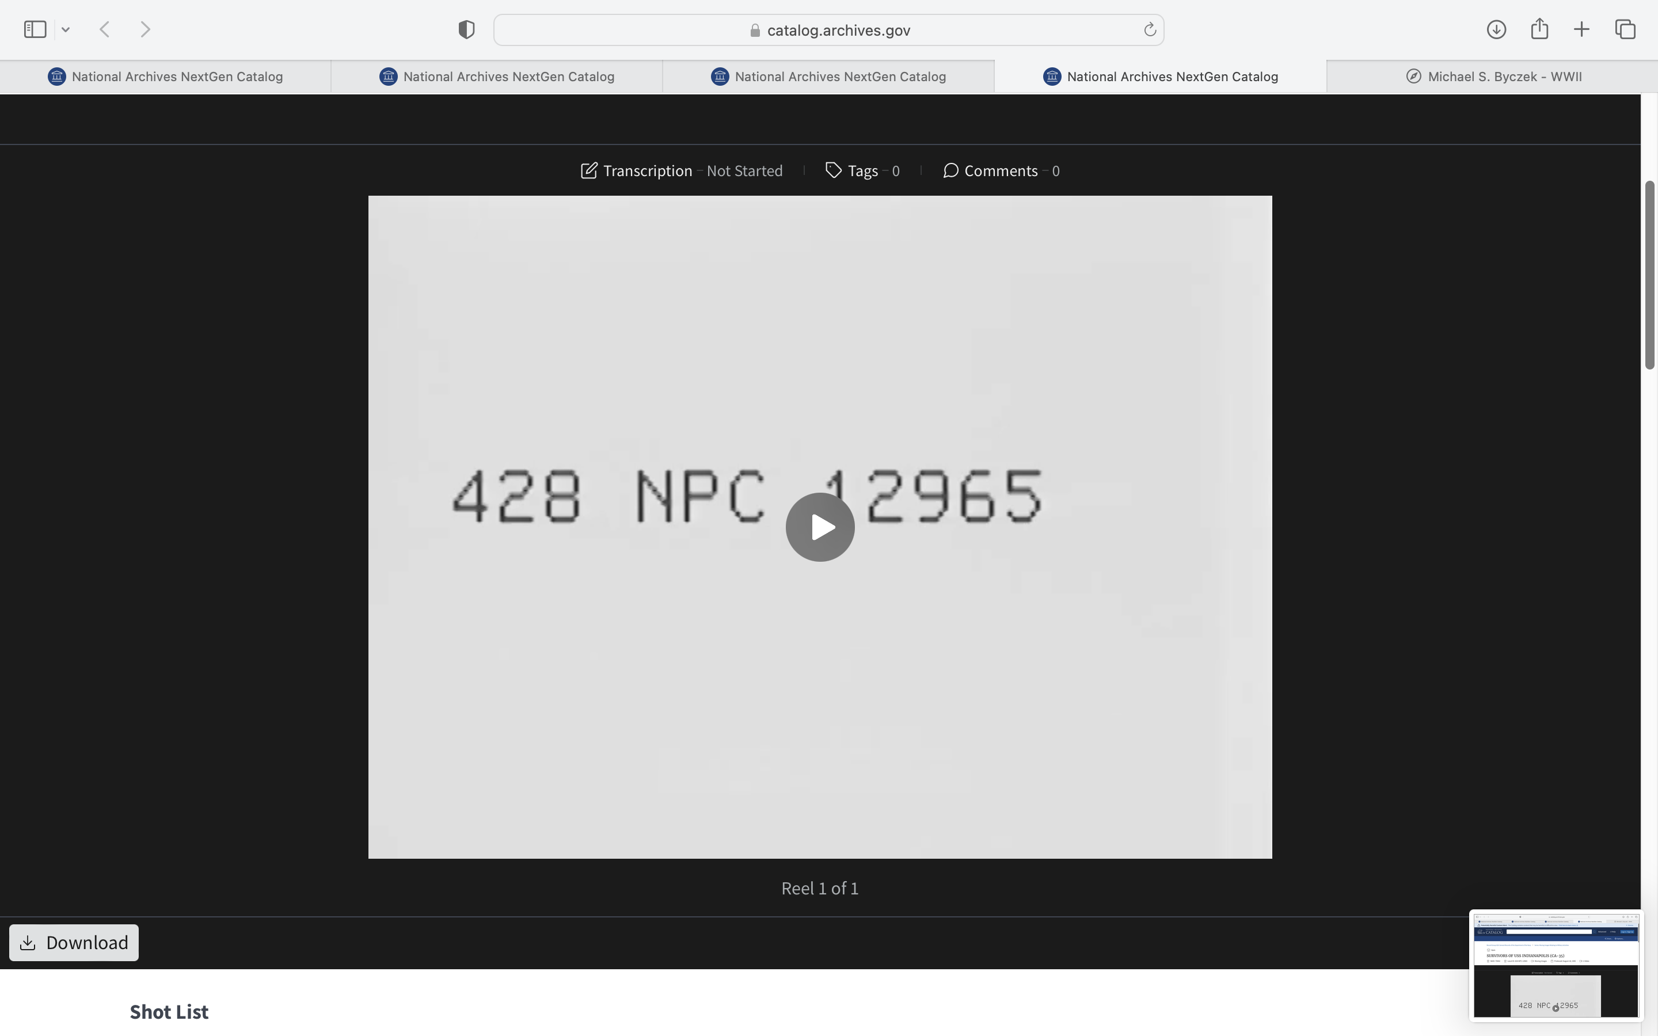Select the third National Archives NextGen Catalog tab

828,77
